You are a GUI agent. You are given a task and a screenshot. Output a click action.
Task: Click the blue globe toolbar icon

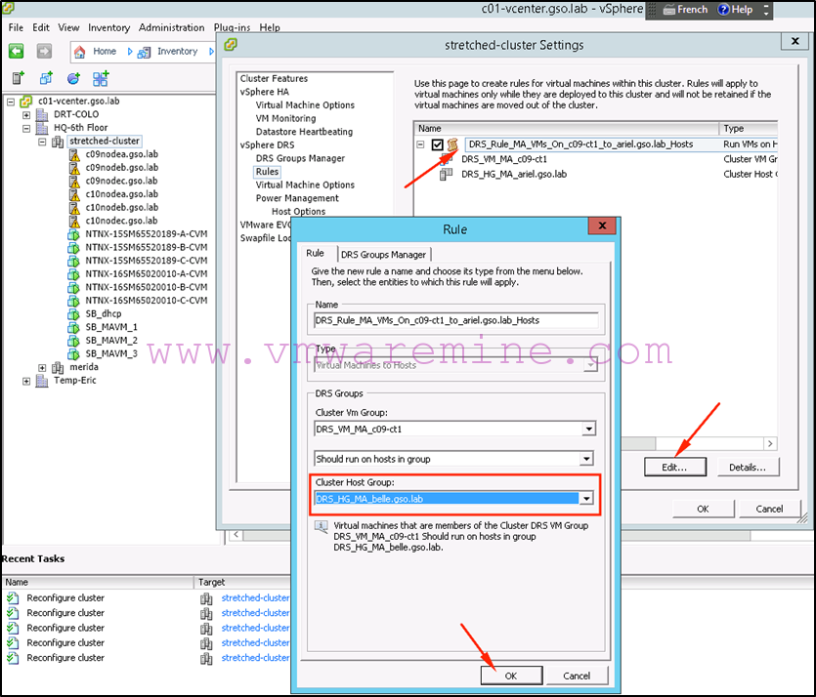click(73, 78)
